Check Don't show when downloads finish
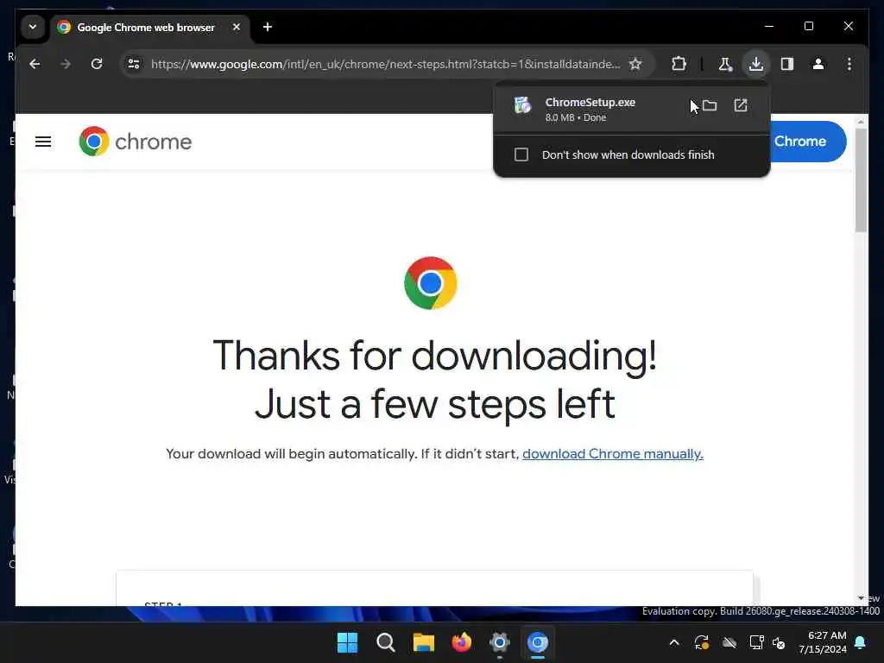The height and width of the screenshot is (663, 884). point(521,155)
